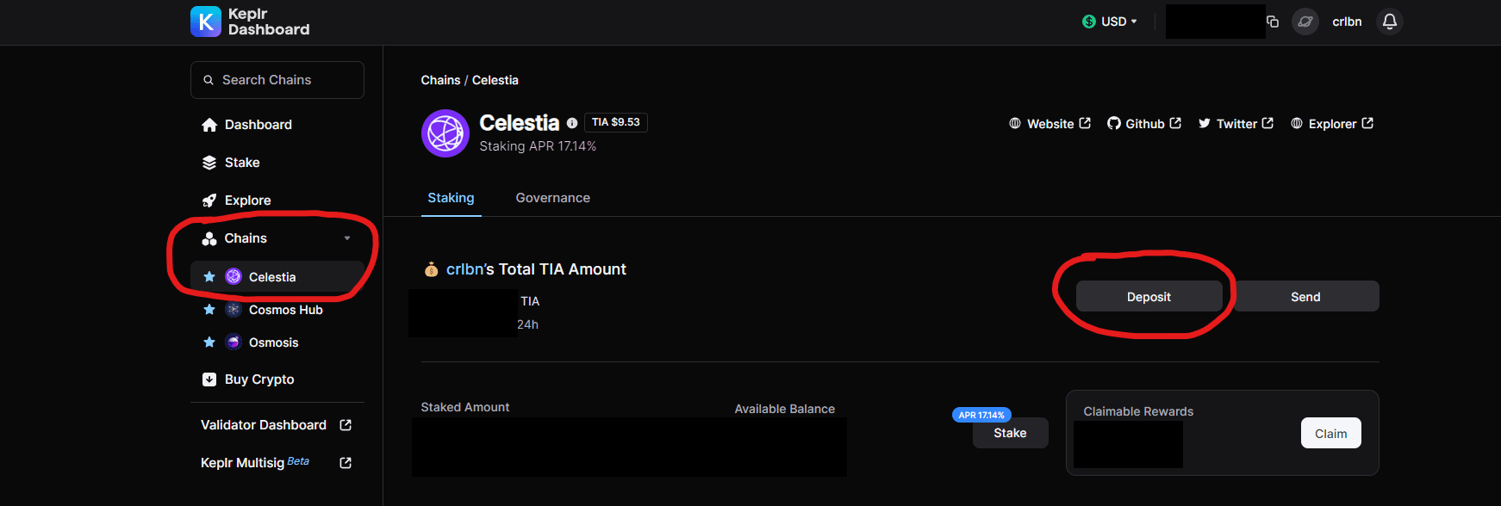
Task: Select the Staking tab
Action: point(451,198)
